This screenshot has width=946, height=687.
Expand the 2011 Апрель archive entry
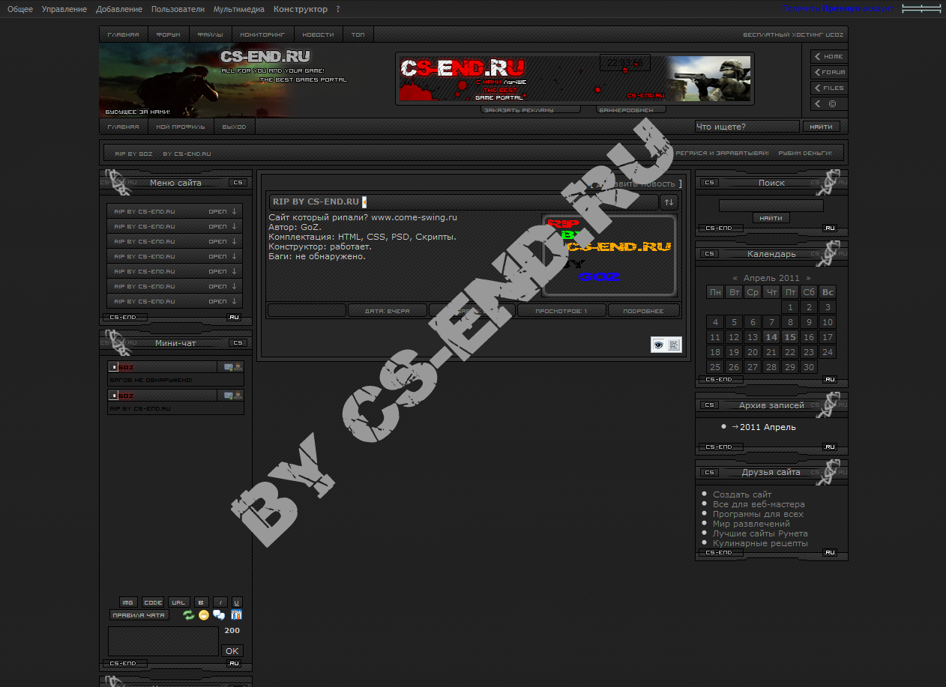click(x=763, y=427)
